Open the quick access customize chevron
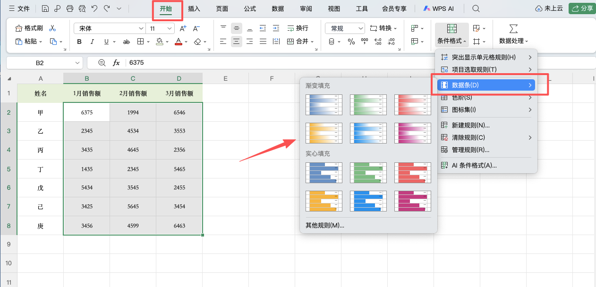Screen dimensions: 596x287 [119, 8]
